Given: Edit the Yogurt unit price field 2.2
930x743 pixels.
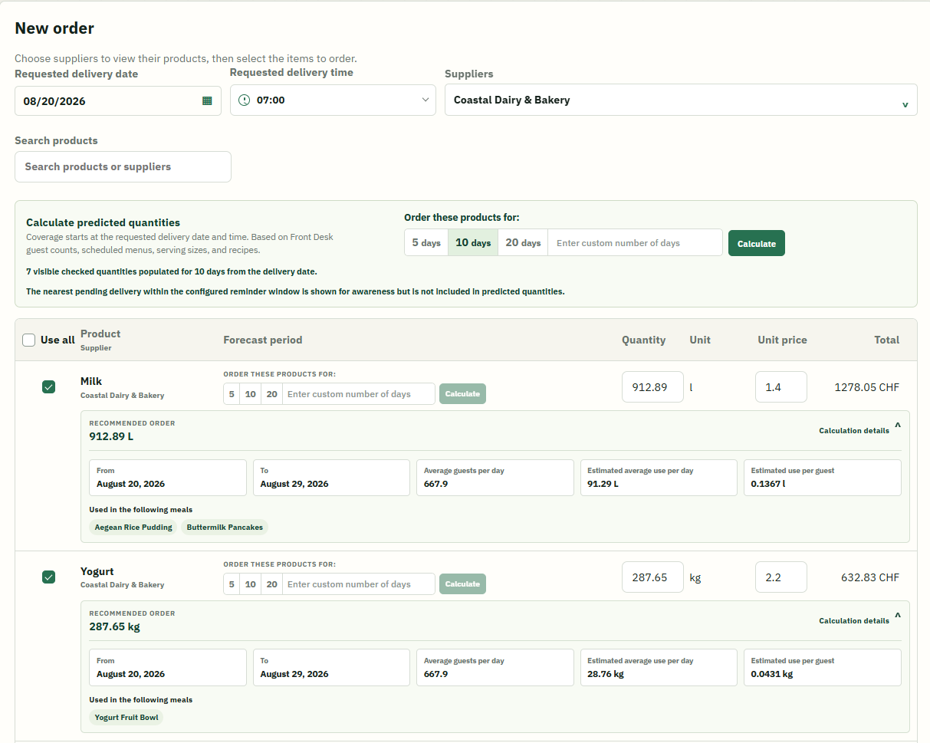Looking at the screenshot, I should pyautogui.click(x=781, y=577).
